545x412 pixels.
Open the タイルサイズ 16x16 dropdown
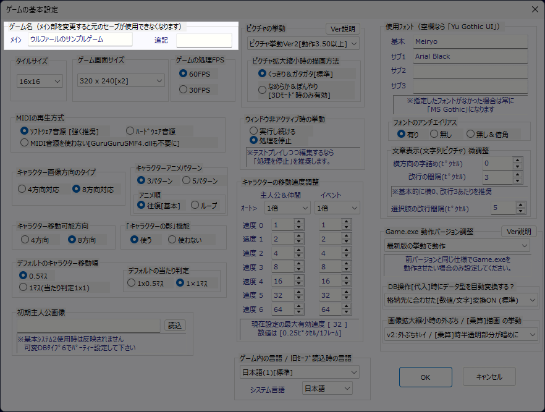click(40, 81)
